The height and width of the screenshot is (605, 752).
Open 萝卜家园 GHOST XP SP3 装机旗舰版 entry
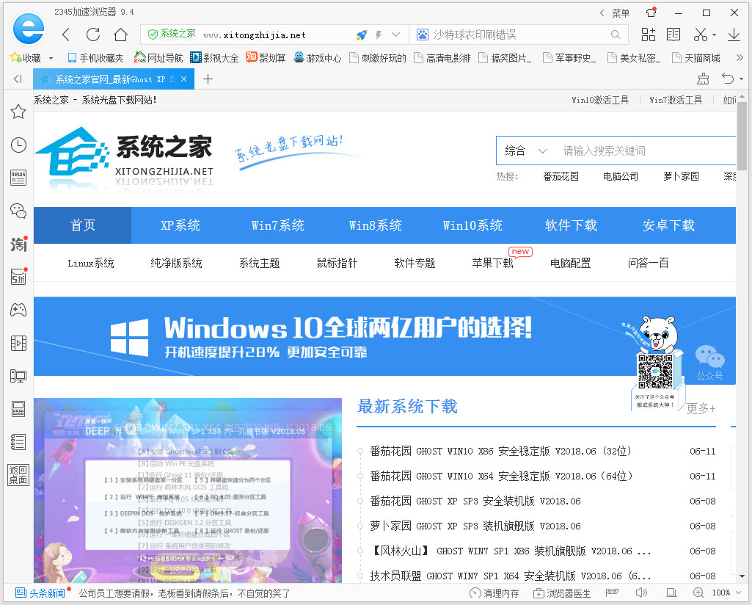475,526
